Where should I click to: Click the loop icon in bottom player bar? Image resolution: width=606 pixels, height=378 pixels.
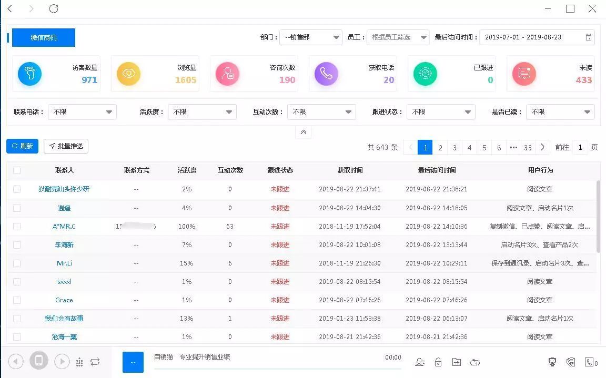(95, 362)
